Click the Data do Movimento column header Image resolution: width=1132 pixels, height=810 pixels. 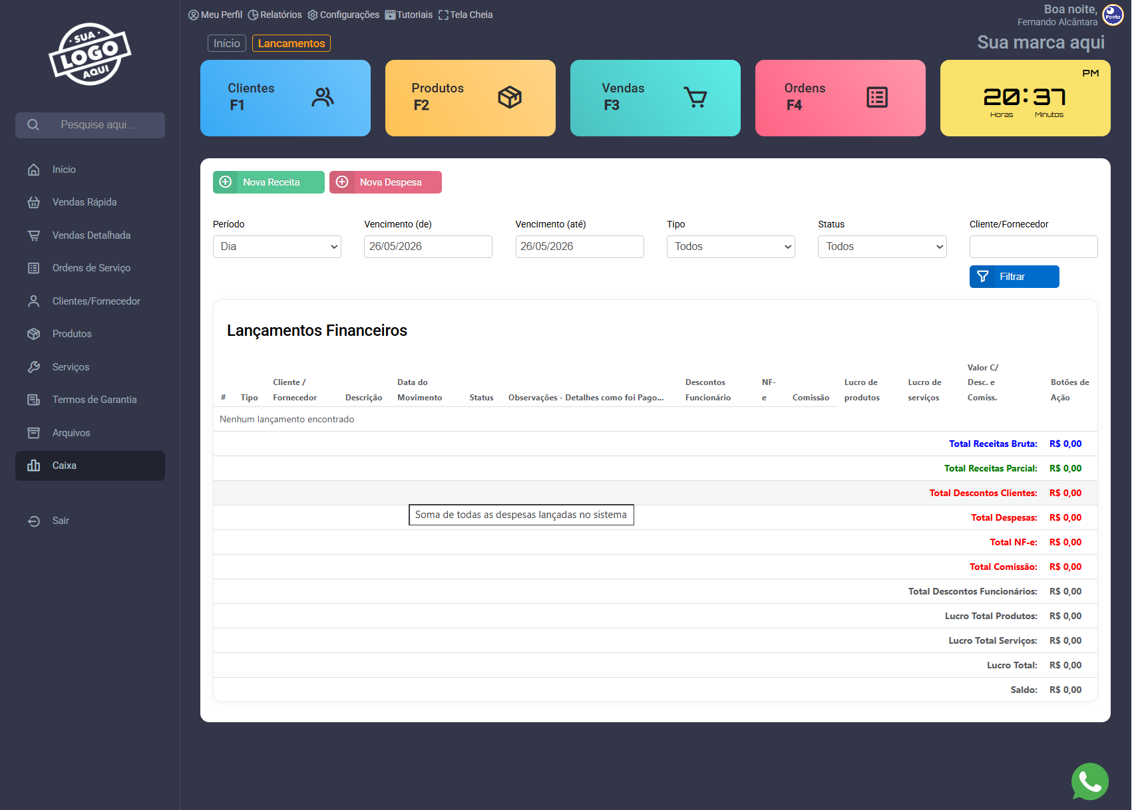[x=419, y=390]
